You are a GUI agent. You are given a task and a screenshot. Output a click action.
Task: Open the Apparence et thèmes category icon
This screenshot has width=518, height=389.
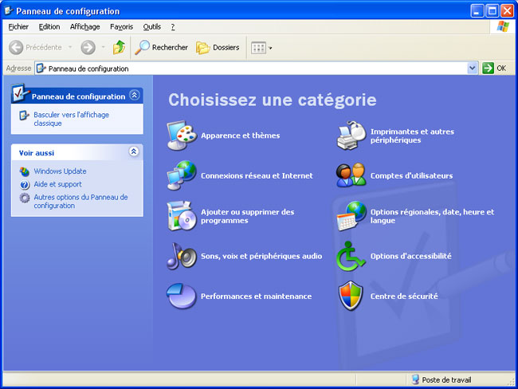point(181,136)
